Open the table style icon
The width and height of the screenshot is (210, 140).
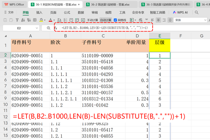pyautogui.click(x=132, y=20)
